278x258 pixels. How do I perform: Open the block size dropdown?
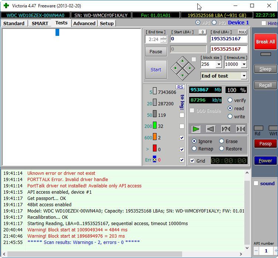(x=219, y=64)
